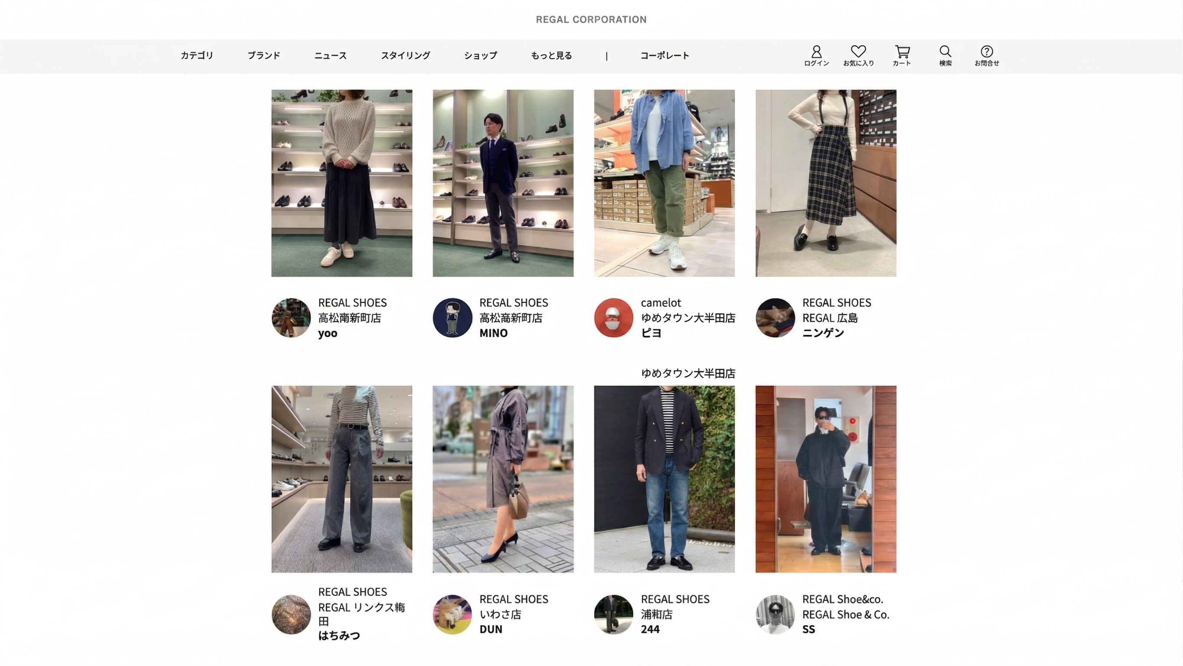Viewport: 1183px width, 666px height.
Task: Open the navy blazer and jeans photo
Action: tap(664, 479)
